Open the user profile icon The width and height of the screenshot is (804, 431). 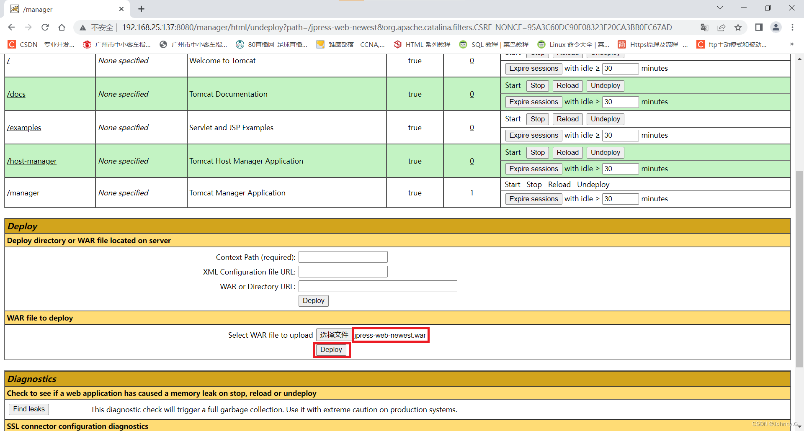[776, 27]
